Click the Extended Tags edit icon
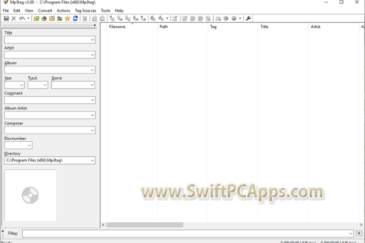 (x=175, y=18)
